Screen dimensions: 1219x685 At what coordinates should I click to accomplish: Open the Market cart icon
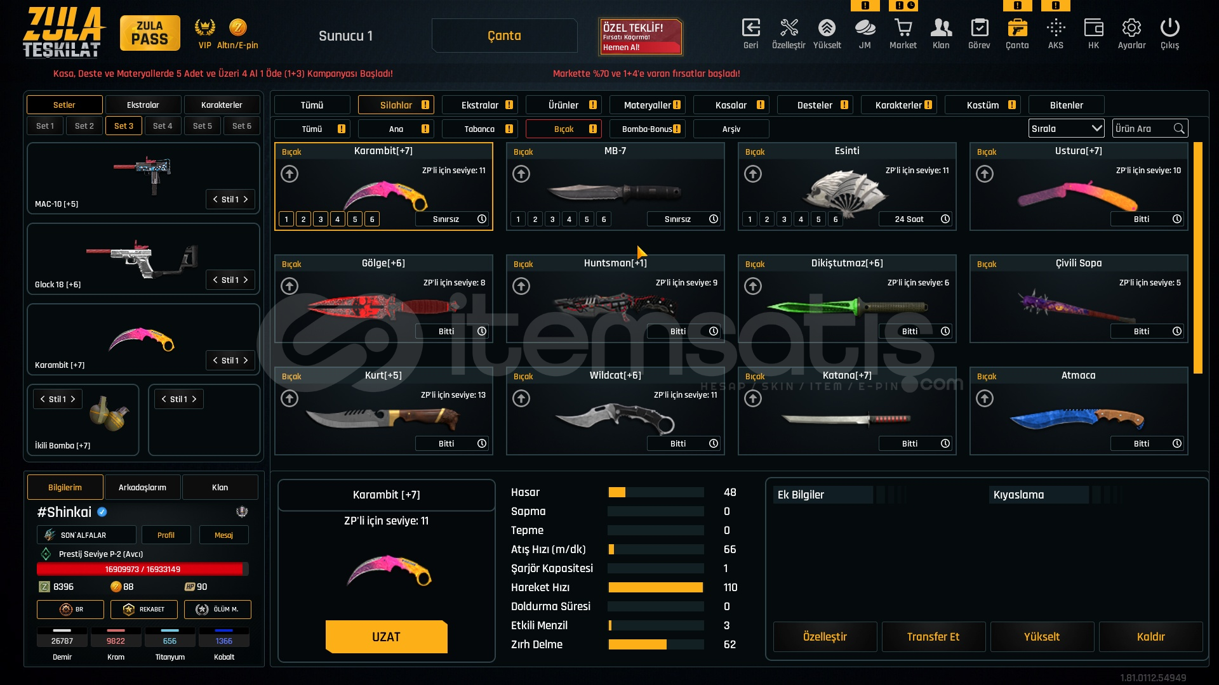coord(903,29)
